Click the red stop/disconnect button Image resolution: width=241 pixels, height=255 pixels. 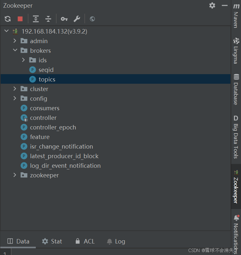tap(20, 19)
